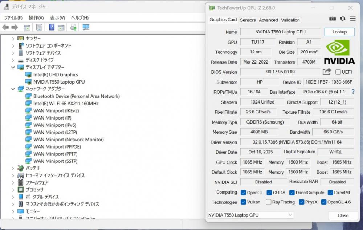Toggle the UEFI checkbox

click(338, 72)
